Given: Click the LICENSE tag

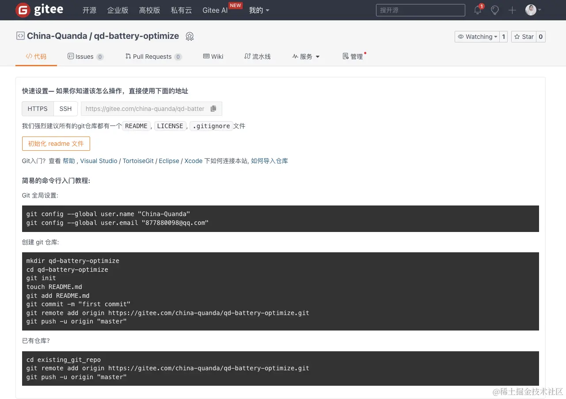Looking at the screenshot, I should tap(170, 126).
